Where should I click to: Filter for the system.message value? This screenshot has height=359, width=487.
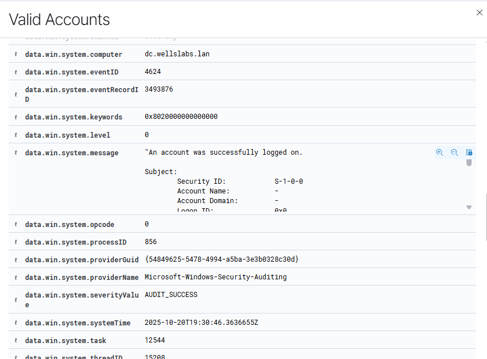tap(439, 152)
